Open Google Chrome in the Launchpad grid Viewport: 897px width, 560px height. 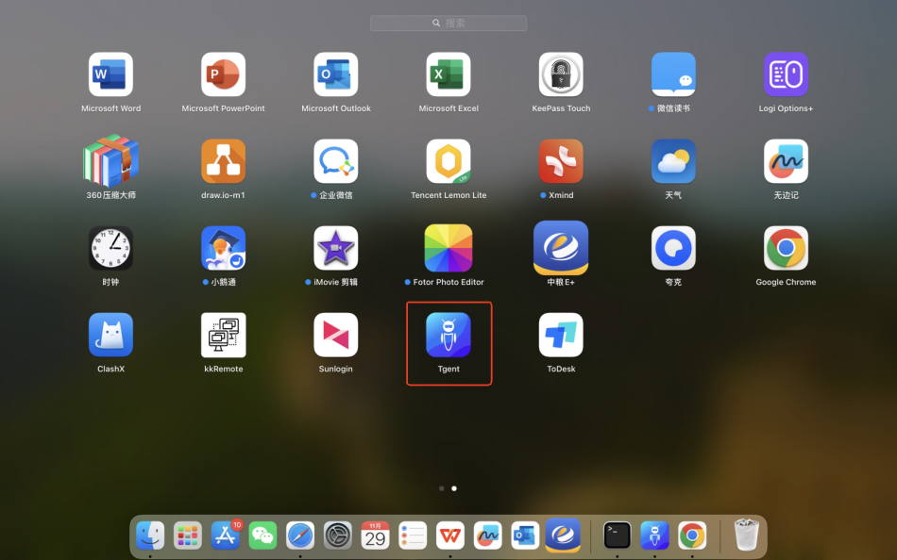point(786,248)
